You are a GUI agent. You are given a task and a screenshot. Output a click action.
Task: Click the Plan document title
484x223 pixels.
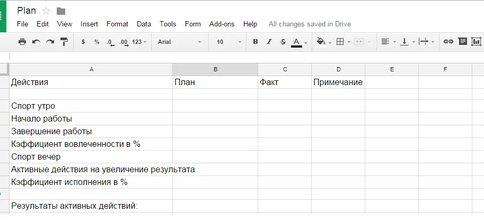point(27,11)
